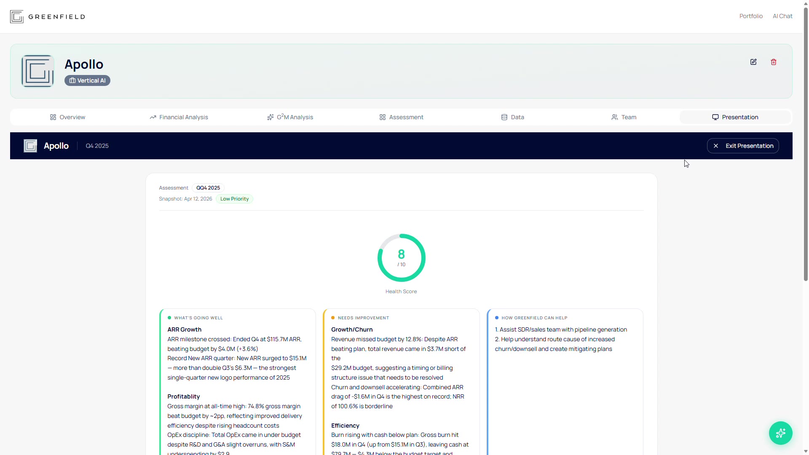809x455 pixels.
Task: Click the edit pencil icon for Apollo
Action: 753,62
